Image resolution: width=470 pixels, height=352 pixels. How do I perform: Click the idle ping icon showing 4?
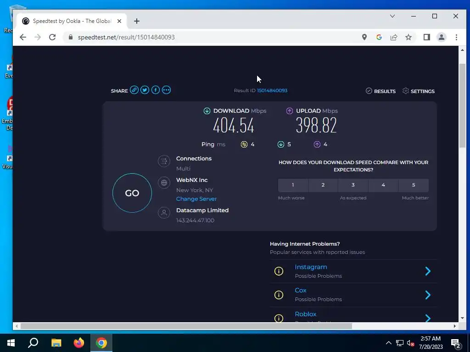coord(244,144)
